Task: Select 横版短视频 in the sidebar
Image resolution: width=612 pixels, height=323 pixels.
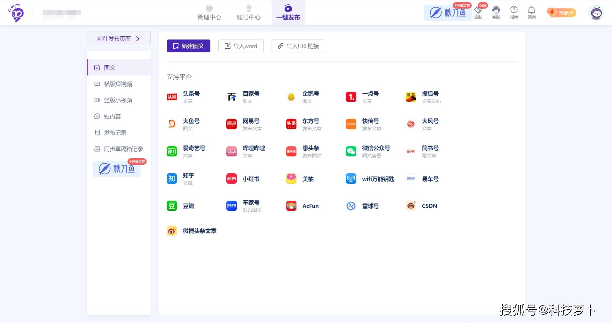Action: (x=118, y=84)
